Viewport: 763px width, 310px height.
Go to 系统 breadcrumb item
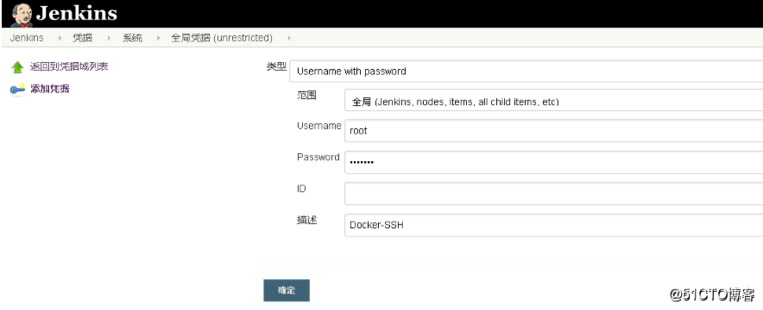132,38
